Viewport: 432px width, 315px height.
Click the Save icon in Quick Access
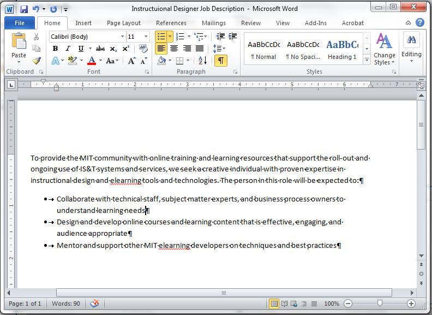click(24, 9)
